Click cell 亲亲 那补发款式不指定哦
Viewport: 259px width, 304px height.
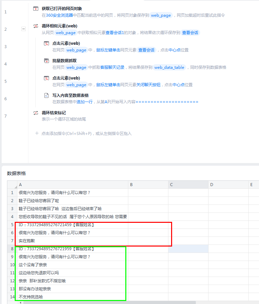(73, 281)
